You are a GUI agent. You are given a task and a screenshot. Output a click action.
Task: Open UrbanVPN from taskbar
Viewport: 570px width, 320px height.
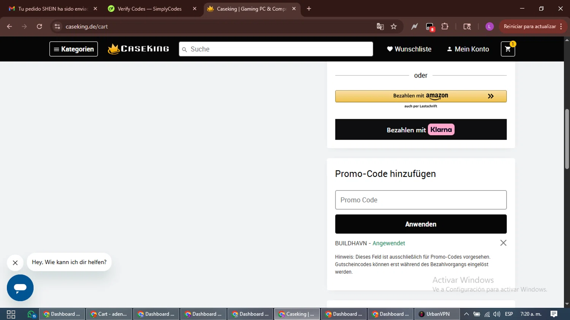[x=436, y=314]
